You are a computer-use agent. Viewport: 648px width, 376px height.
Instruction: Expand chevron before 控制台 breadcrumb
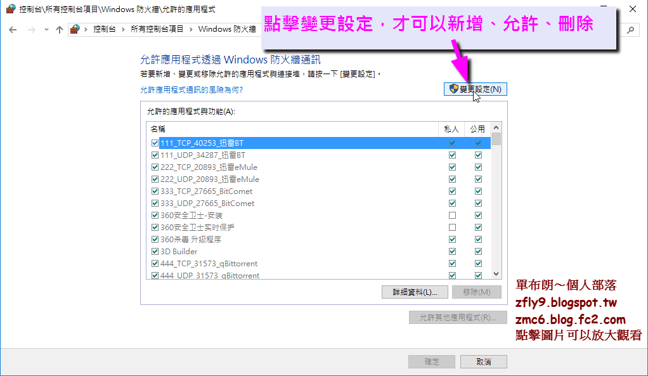(86, 29)
